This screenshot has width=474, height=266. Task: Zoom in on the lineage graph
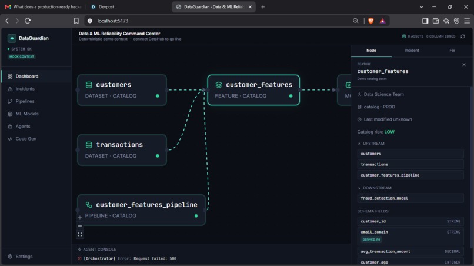(x=80, y=217)
